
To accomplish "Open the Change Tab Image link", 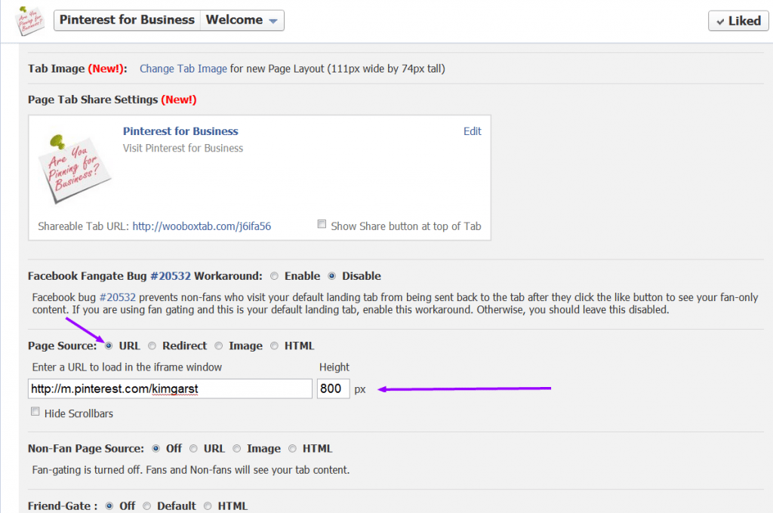I will 183,69.
